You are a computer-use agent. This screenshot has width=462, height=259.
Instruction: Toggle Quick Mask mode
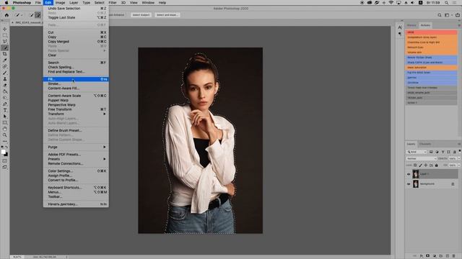[5, 161]
